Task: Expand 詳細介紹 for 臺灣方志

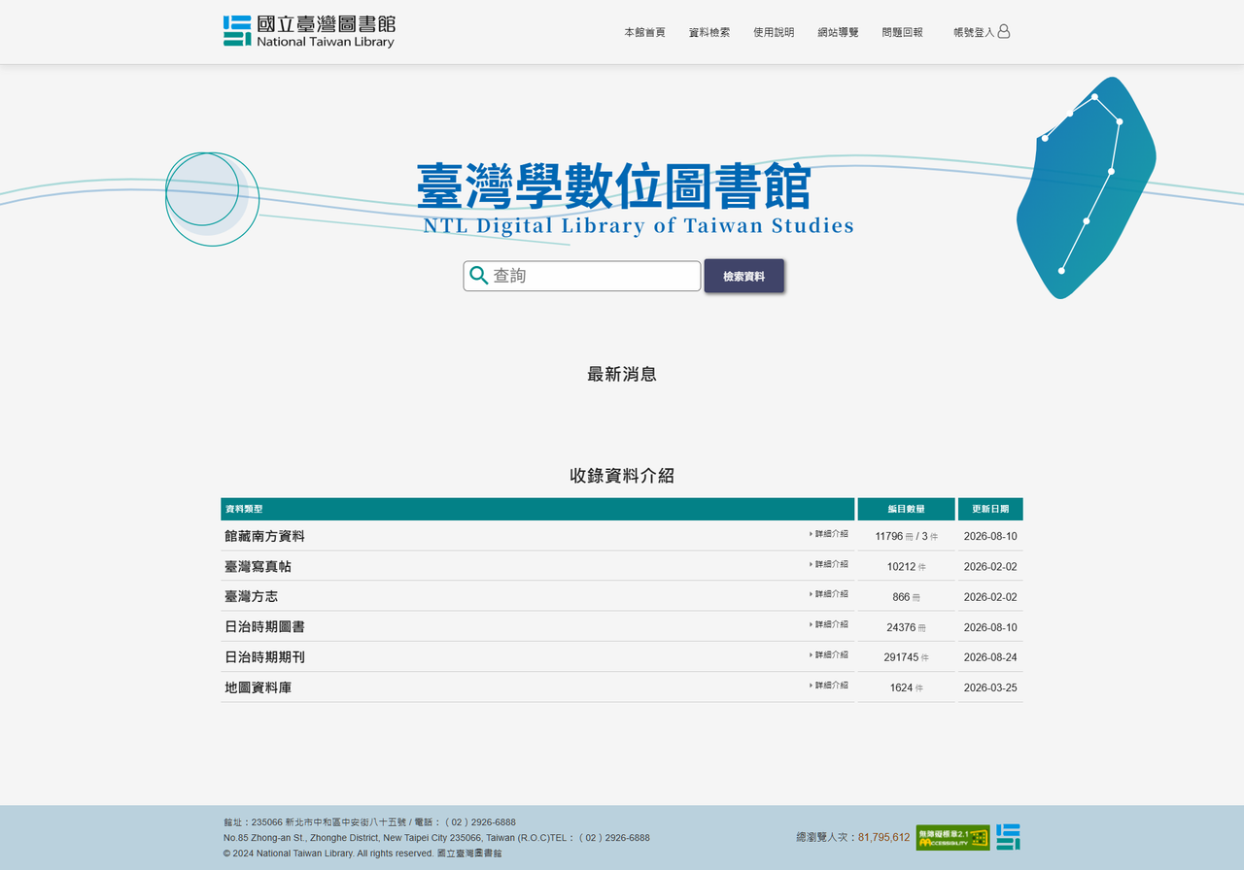Action: [x=829, y=594]
